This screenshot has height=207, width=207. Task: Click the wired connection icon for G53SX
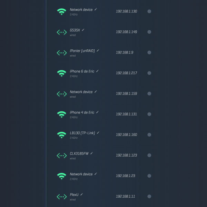(x=61, y=32)
